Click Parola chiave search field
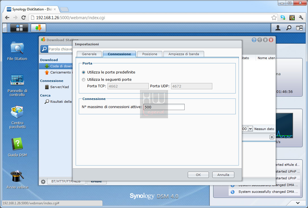Viewport: 308px width, 208px height. [x=60, y=49]
